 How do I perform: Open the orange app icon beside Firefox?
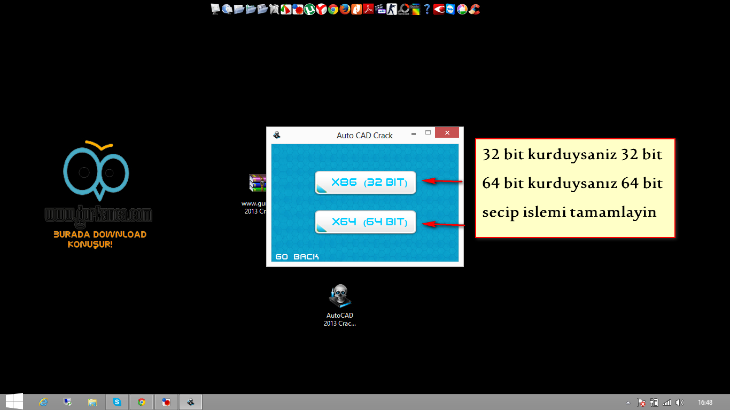[x=356, y=9]
